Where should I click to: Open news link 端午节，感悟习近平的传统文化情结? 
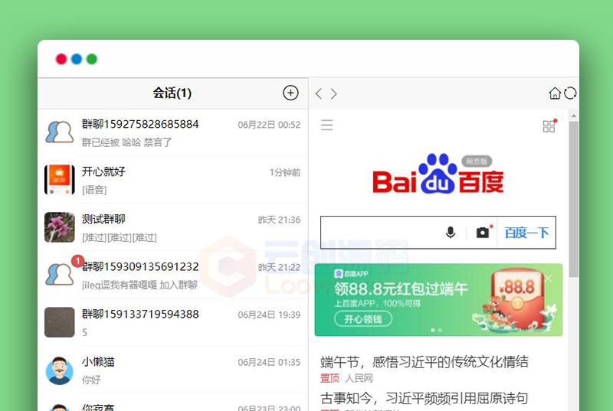pyautogui.click(x=425, y=362)
